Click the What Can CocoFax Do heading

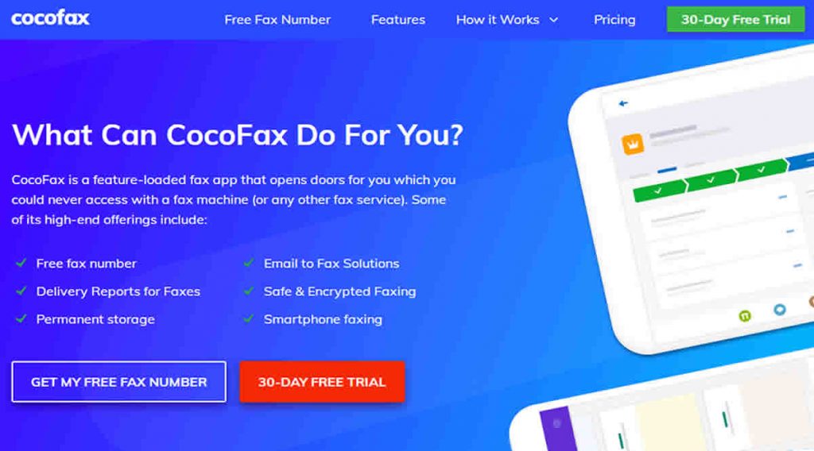(237, 135)
